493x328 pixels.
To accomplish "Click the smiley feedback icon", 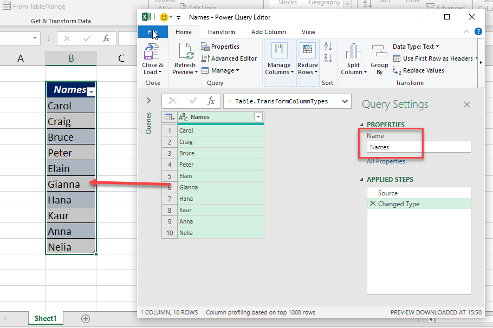I will coord(164,17).
